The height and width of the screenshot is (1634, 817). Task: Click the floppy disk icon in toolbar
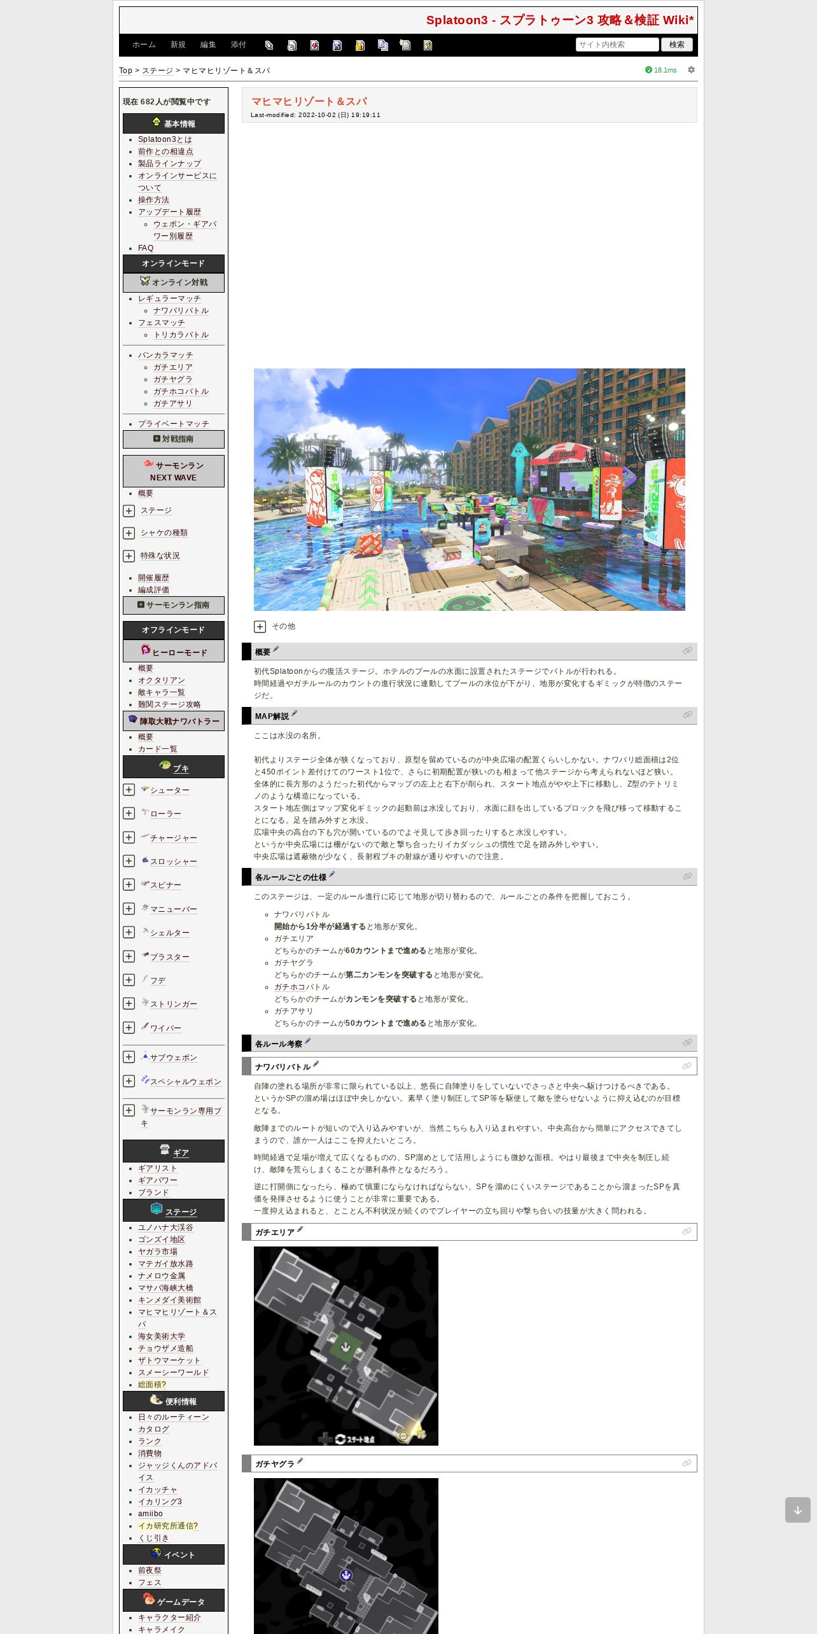click(x=337, y=45)
